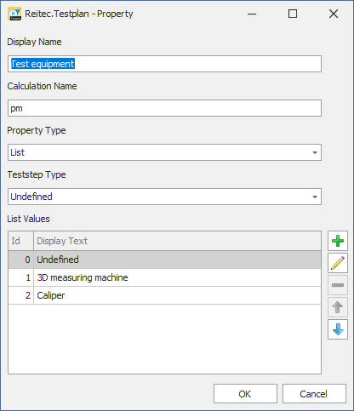Select the Undefined row in List Values
This screenshot has width=354, height=411.
[164, 260]
